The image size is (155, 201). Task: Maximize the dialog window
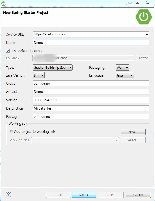(138, 2)
